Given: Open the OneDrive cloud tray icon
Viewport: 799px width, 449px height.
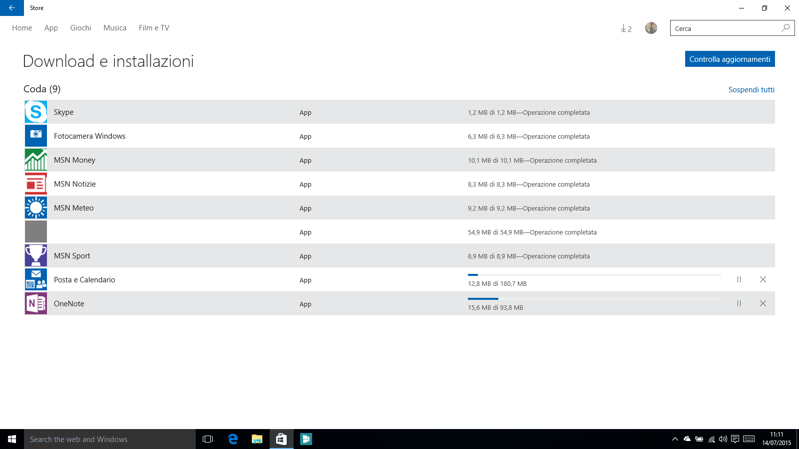Looking at the screenshot, I should 687,439.
